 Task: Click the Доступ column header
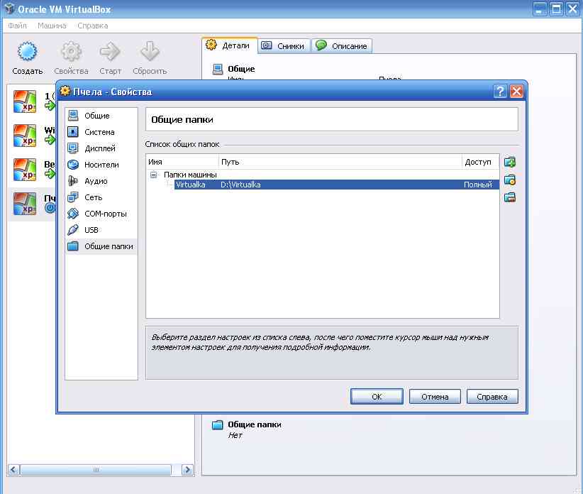(x=480, y=162)
